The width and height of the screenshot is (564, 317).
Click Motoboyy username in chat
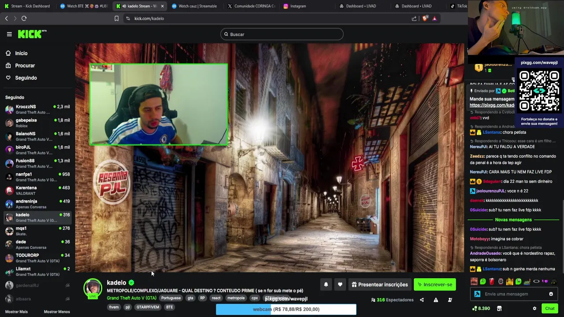tap(480, 239)
